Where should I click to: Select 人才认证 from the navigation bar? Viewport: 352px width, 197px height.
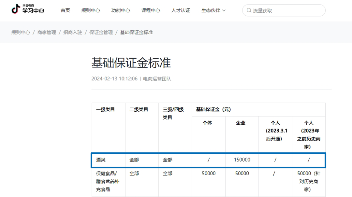(x=181, y=10)
